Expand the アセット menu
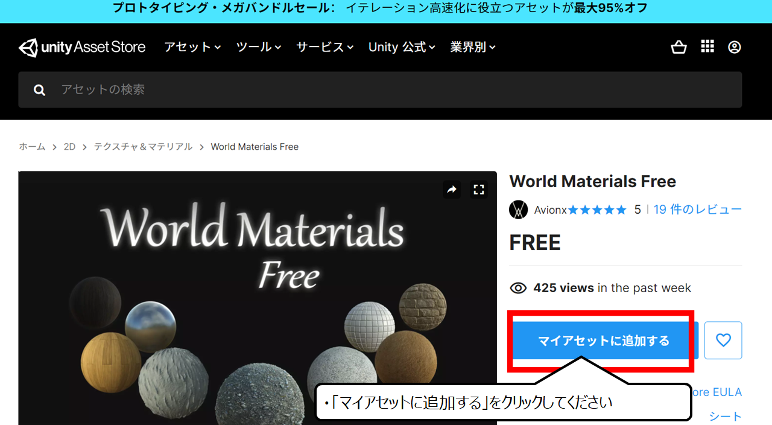 [x=192, y=47]
